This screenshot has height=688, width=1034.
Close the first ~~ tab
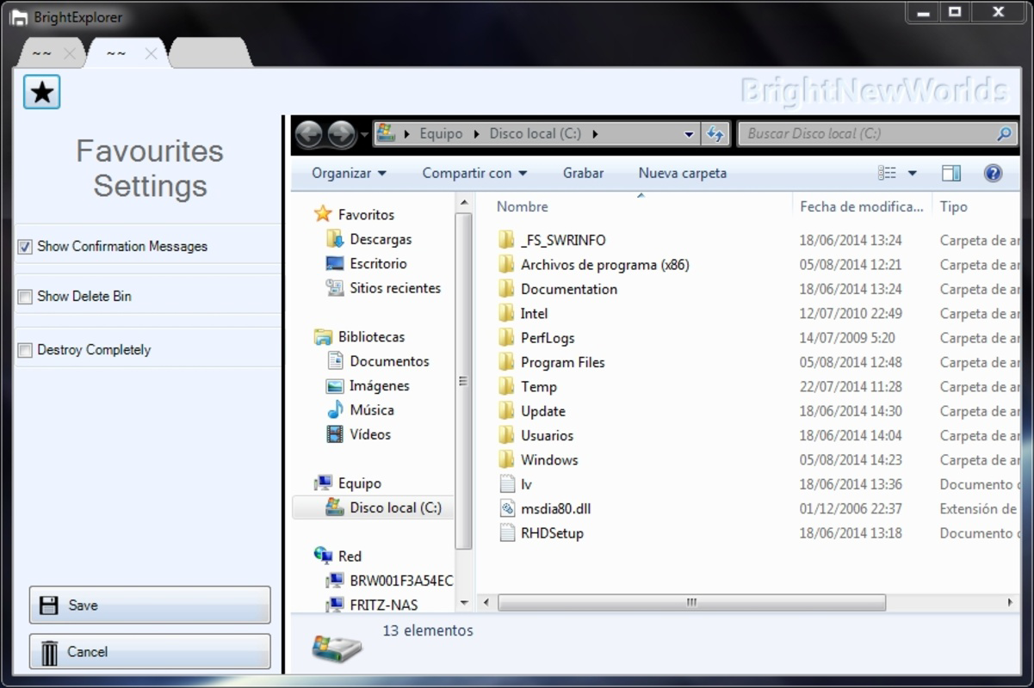[70, 54]
